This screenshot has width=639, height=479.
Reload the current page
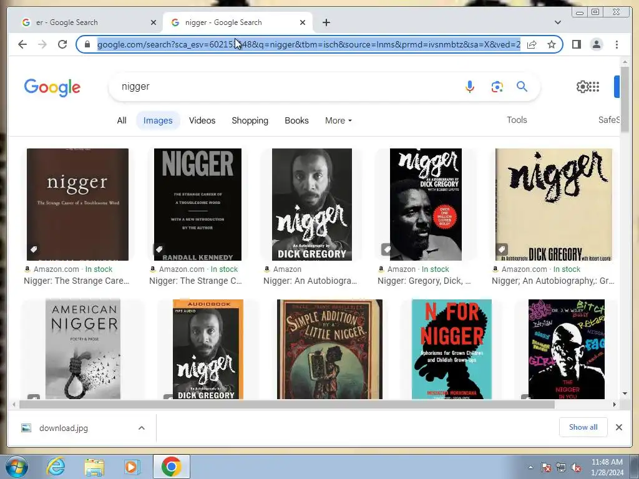click(62, 44)
